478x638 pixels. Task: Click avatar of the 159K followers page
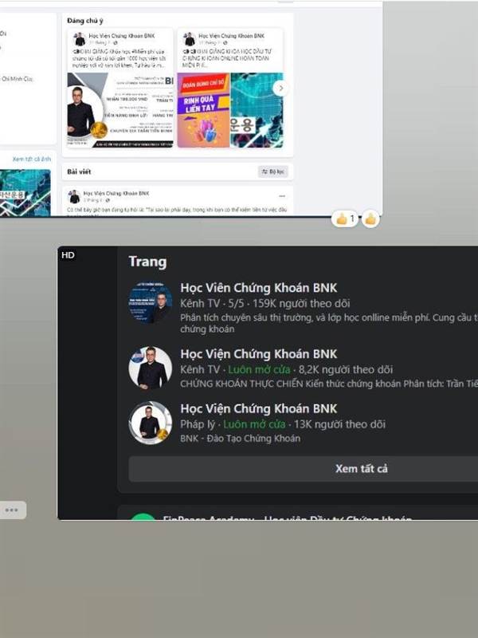151,302
